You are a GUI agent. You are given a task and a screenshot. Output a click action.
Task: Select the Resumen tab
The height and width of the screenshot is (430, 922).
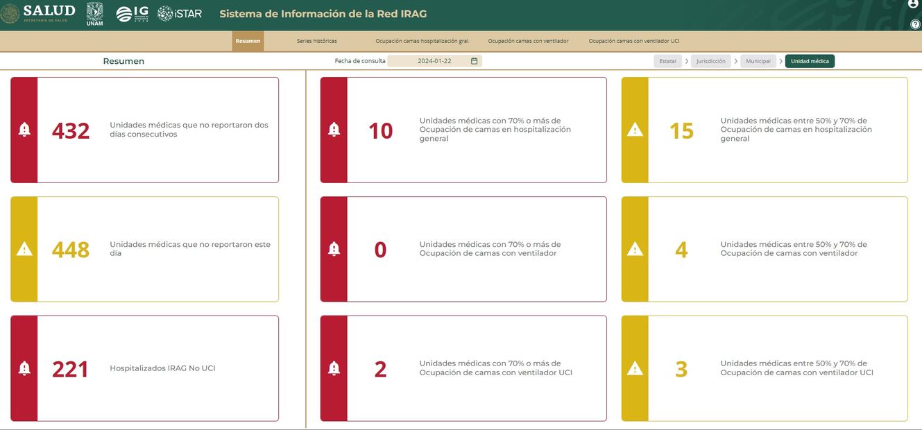click(x=248, y=41)
